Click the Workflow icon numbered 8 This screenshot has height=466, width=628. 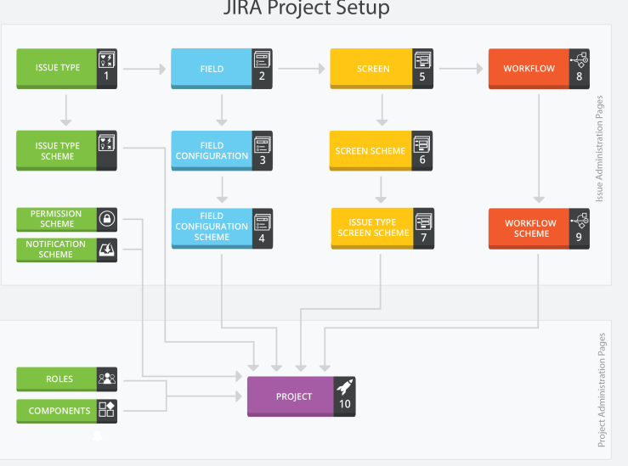pyautogui.click(x=580, y=60)
